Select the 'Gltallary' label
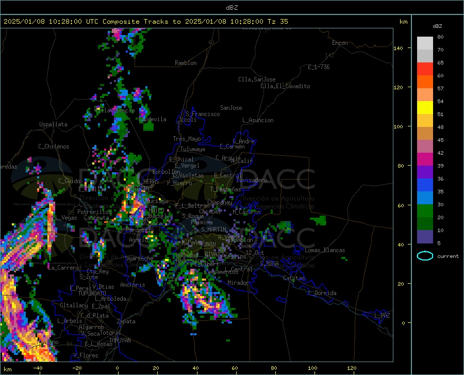 click(74, 305)
